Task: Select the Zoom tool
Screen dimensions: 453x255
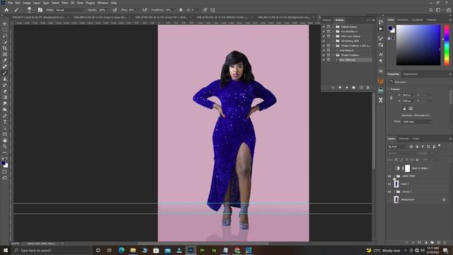Action: pos(5,147)
